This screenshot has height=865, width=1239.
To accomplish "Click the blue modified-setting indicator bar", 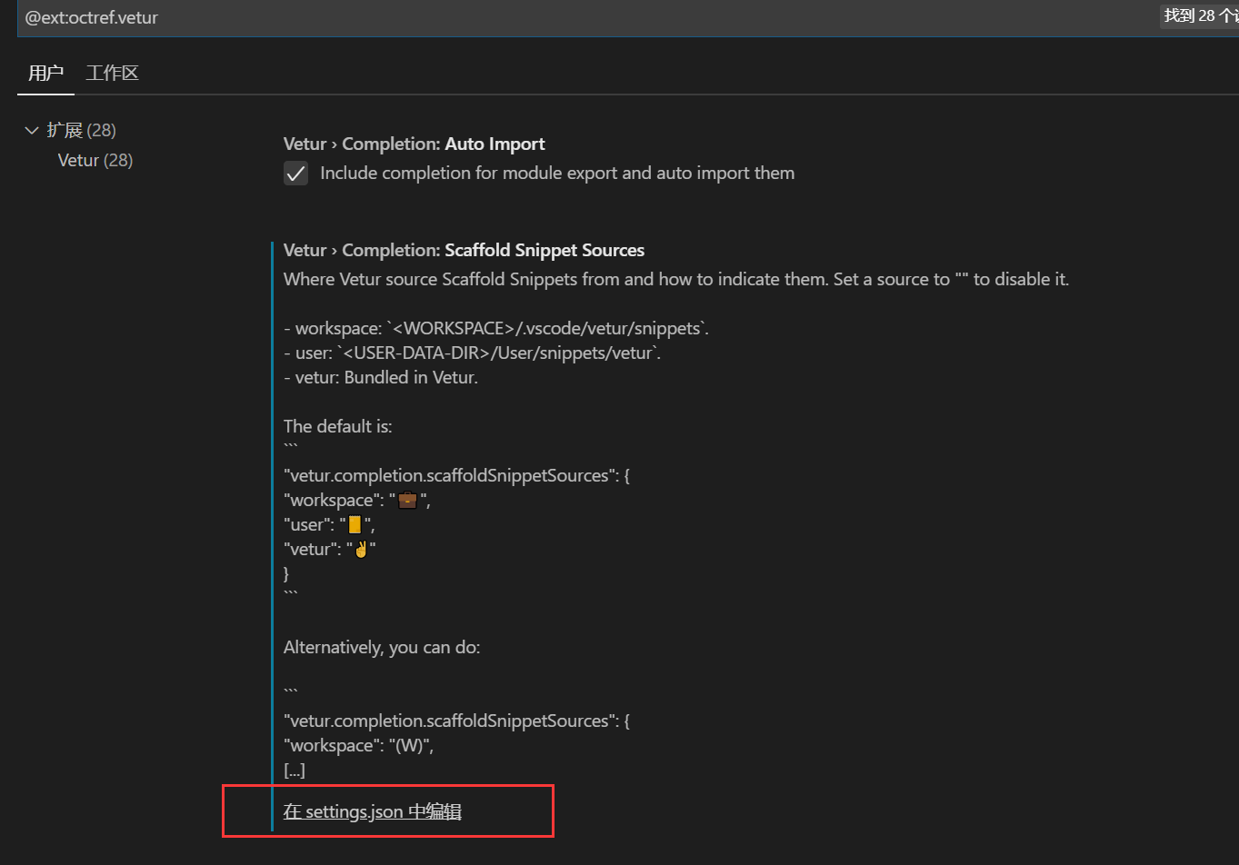I will [x=272, y=500].
